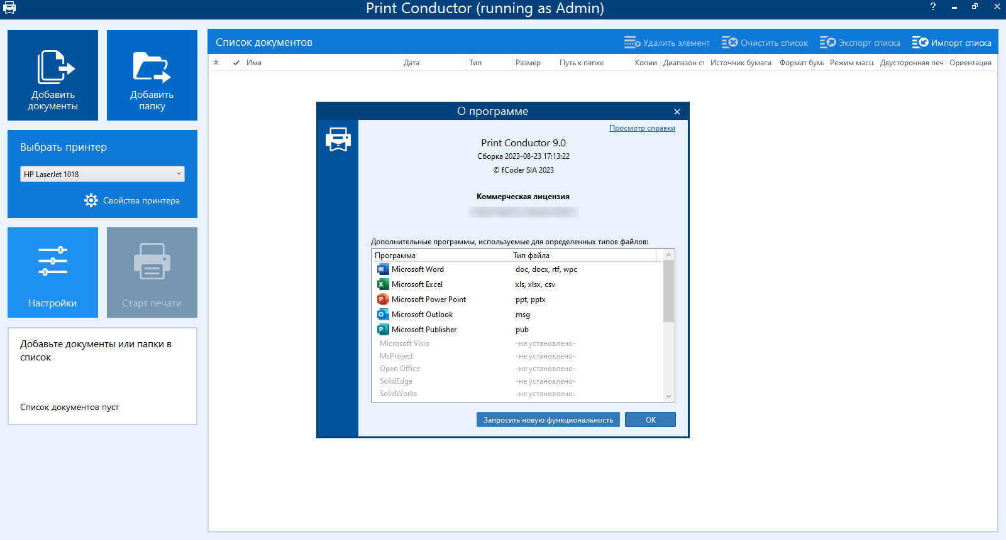The width and height of the screenshot is (1006, 540).
Task: Toggle the checkmark column header
Action: tap(236, 63)
